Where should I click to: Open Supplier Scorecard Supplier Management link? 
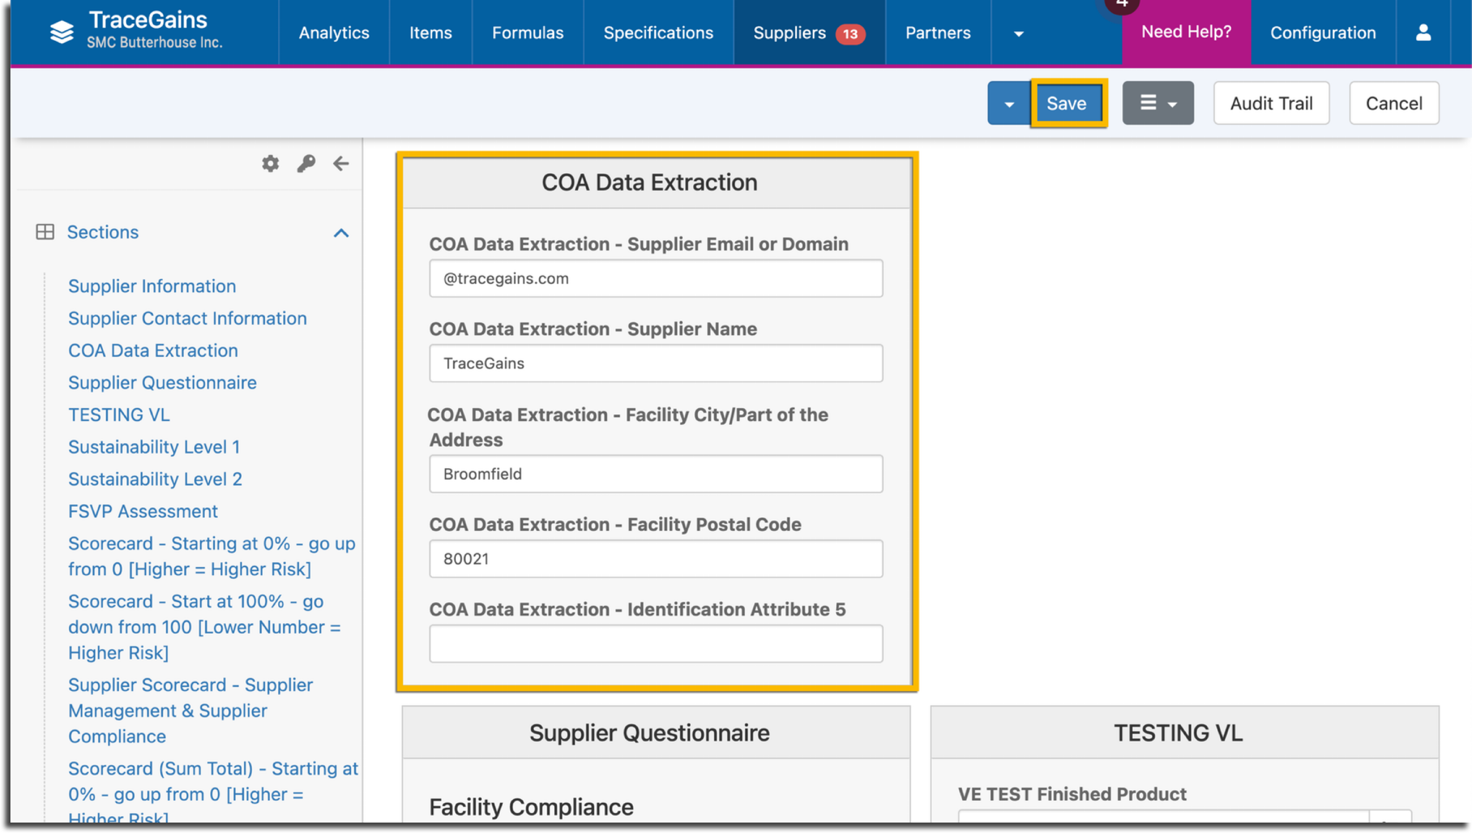pos(191,710)
